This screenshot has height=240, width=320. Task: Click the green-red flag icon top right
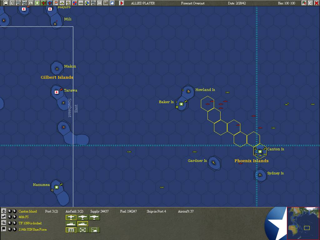pos(304,3)
